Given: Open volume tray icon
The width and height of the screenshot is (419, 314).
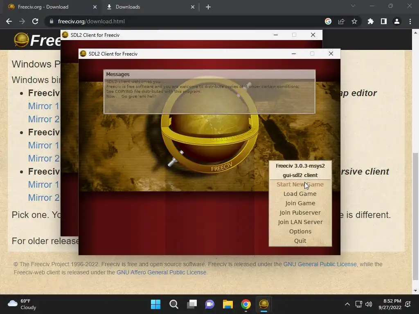Looking at the screenshot, I should (369, 304).
